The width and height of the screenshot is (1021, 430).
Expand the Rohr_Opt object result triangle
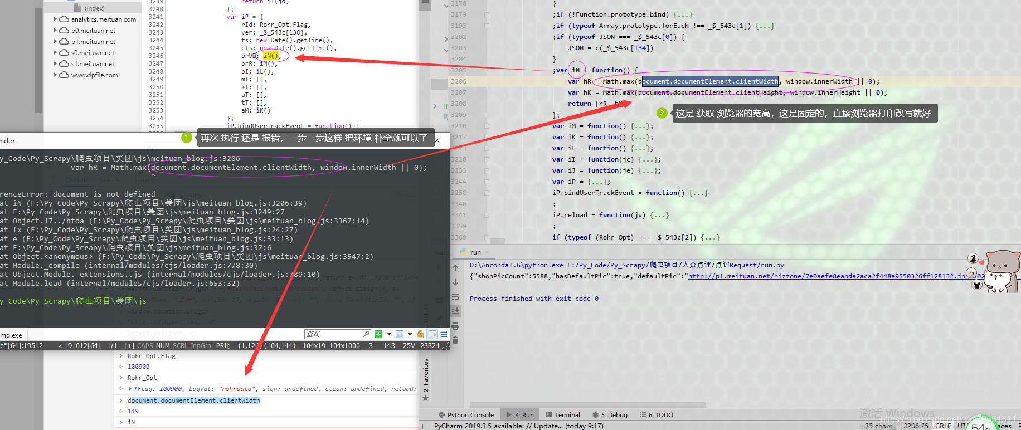(130, 389)
